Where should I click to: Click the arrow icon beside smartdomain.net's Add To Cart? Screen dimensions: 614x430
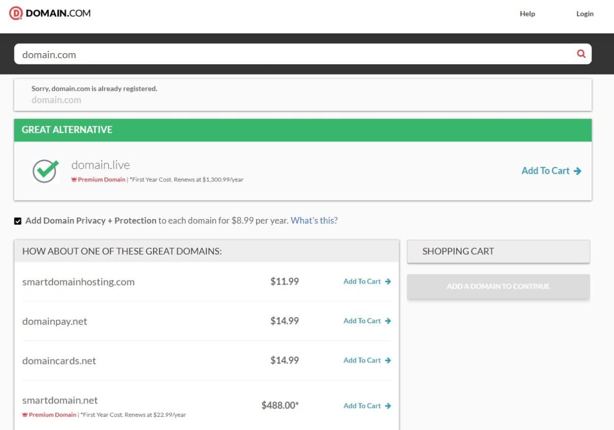388,405
